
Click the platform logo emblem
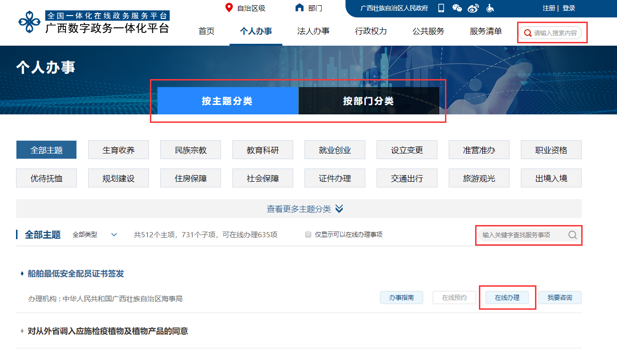coord(29,22)
